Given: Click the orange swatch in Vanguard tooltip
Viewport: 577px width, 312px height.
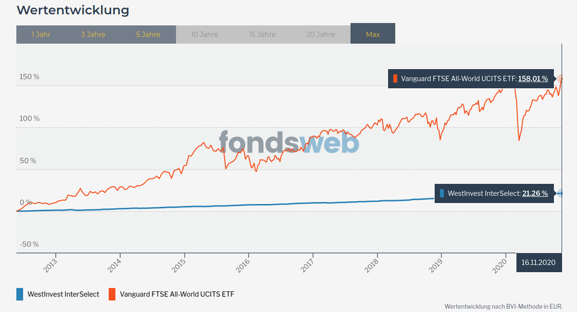Looking at the screenshot, I should pyautogui.click(x=396, y=78).
